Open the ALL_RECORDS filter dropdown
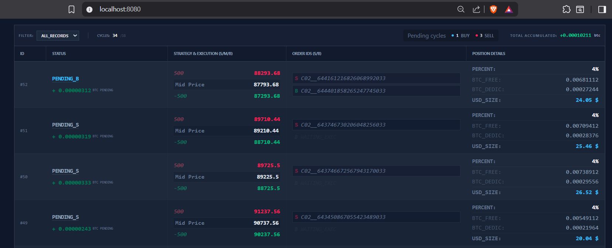This screenshot has height=248, width=612. tap(58, 35)
